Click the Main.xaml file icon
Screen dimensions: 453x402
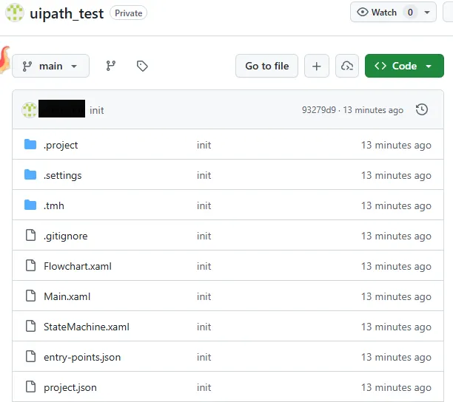click(x=30, y=296)
